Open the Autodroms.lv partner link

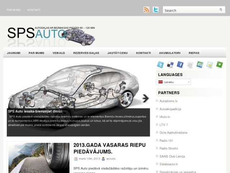(x=169, y=101)
